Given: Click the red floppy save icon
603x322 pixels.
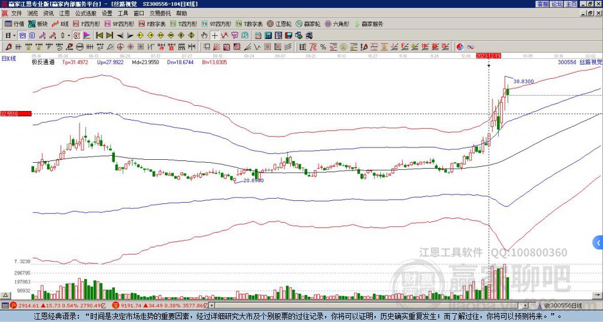Looking at the screenshot, I should pos(289,36).
